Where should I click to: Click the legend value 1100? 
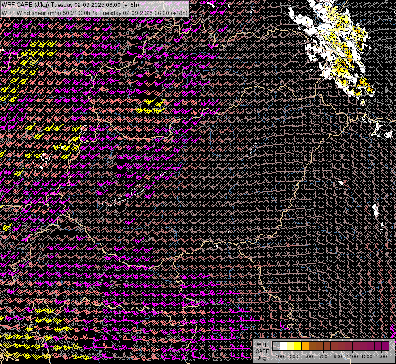(x=352, y=356)
